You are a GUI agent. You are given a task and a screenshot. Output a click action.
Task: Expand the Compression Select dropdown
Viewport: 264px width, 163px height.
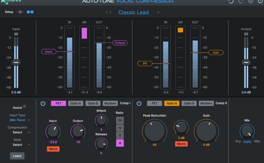click(29, 132)
